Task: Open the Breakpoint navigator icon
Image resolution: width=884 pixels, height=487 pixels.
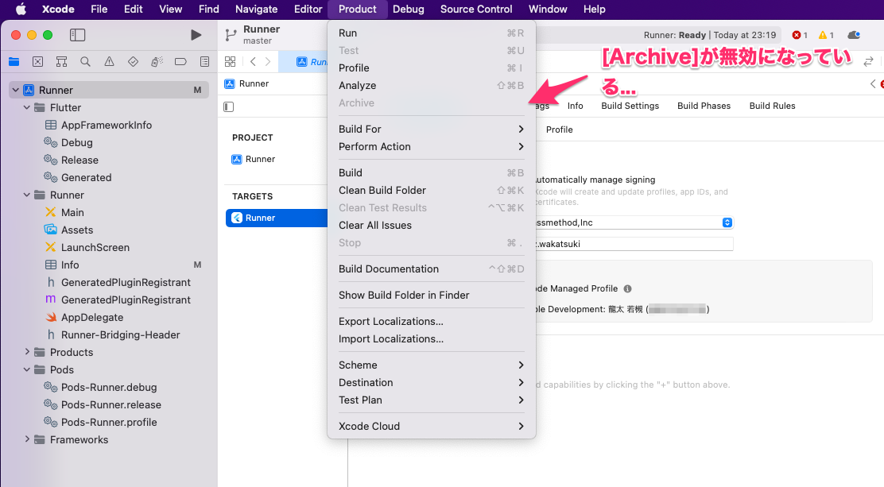Action: coord(180,61)
